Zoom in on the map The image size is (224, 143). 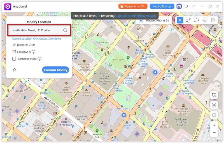[x=214, y=125]
